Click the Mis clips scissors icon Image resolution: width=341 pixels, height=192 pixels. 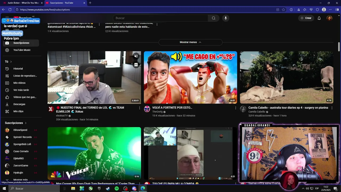[7, 111]
